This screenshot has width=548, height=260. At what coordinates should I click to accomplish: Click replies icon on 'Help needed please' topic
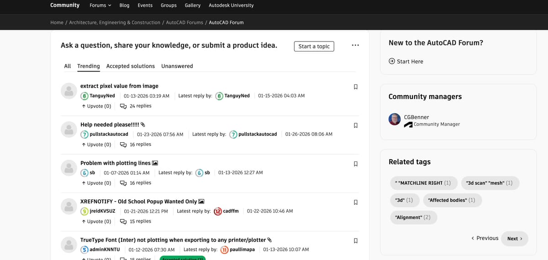point(123,145)
